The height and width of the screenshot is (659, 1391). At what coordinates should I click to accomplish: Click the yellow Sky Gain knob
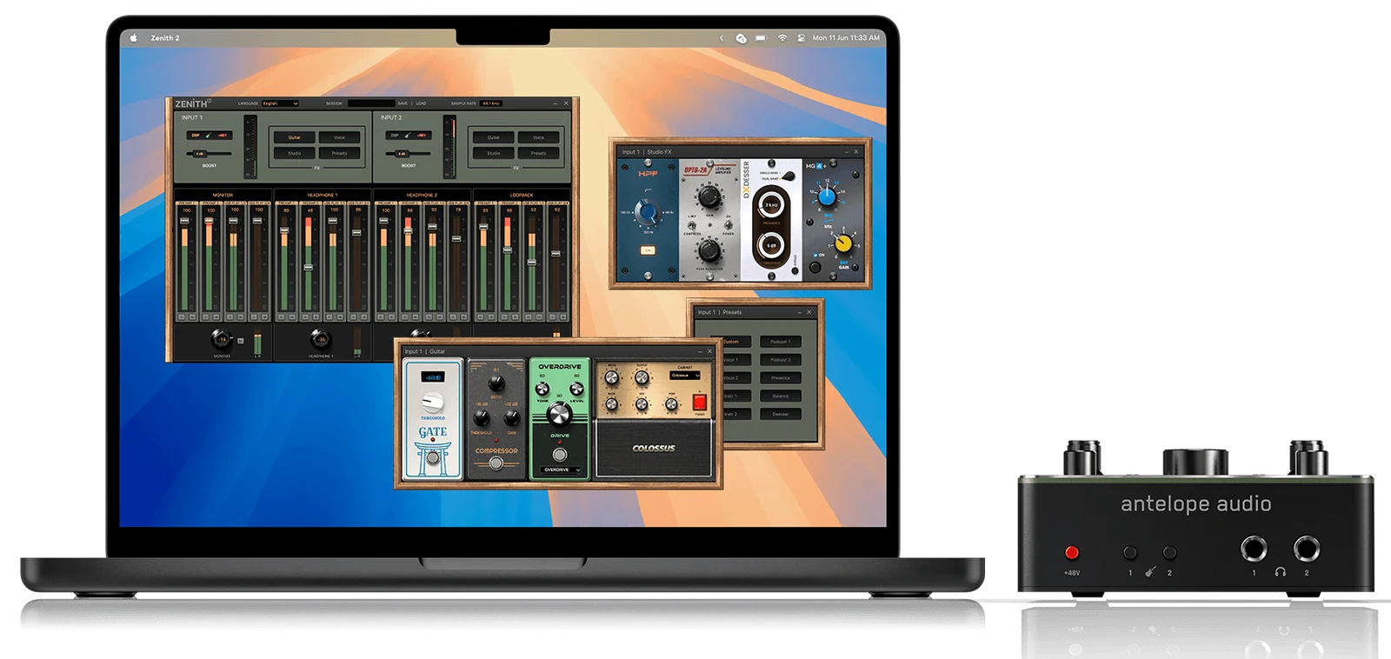coord(842,244)
